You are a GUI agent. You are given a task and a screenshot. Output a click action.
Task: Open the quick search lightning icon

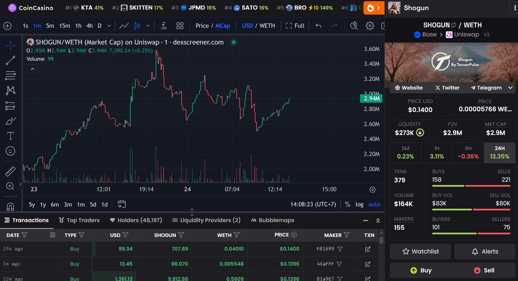pyautogui.click(x=354, y=26)
